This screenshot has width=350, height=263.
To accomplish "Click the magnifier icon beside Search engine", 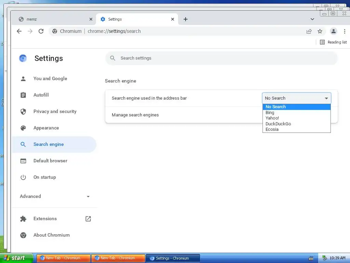I will point(23,144).
